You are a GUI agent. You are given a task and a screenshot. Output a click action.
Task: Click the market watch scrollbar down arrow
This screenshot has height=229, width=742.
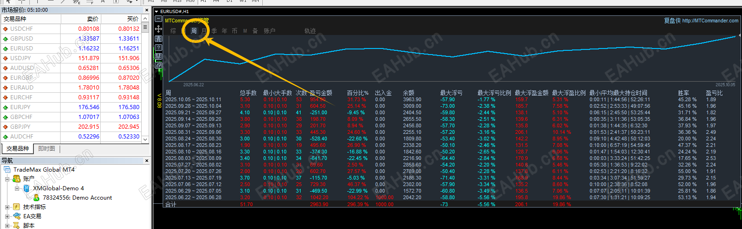click(145, 139)
